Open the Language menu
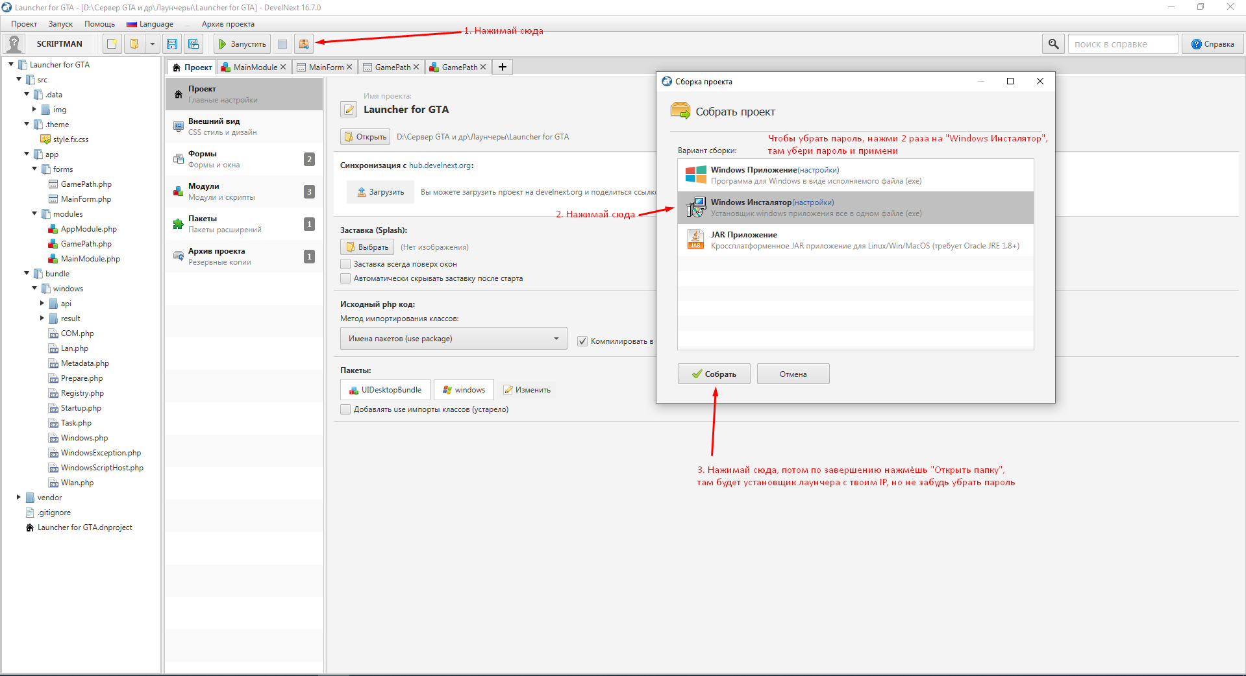The image size is (1246, 676). tap(150, 24)
